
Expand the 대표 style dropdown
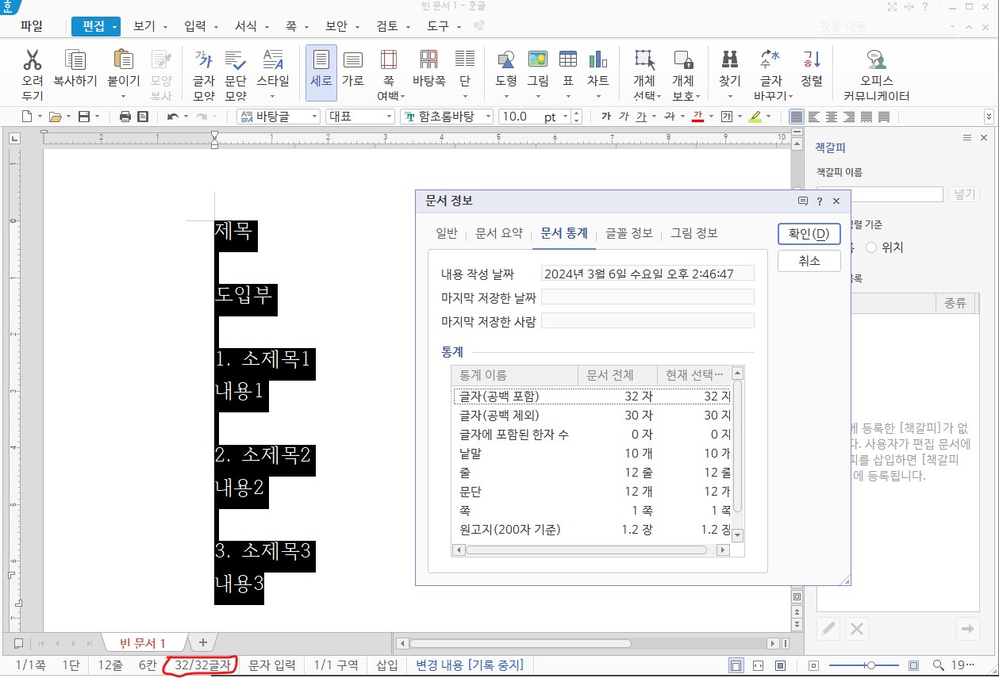coord(389,116)
